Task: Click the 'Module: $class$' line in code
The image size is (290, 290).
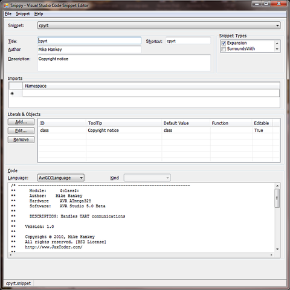Action: 54,191
